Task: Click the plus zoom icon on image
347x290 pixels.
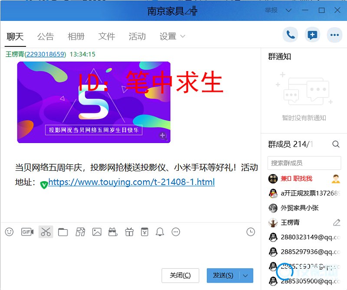Action: pyautogui.click(x=163, y=136)
